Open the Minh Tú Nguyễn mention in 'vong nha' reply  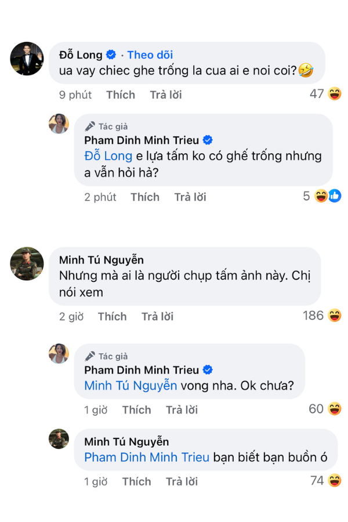[x=130, y=386]
